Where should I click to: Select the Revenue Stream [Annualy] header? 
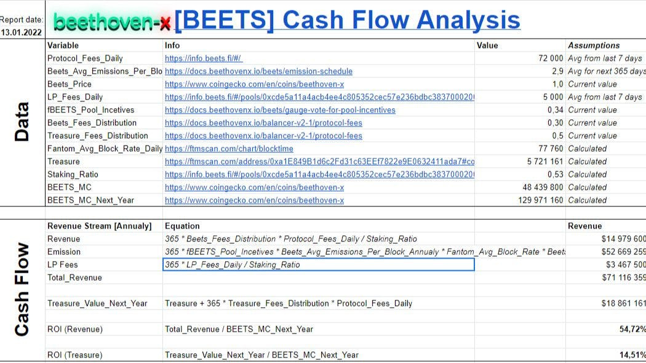[x=104, y=226]
